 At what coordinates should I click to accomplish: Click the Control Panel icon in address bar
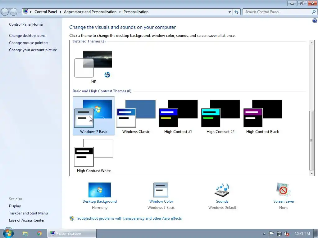click(25, 11)
